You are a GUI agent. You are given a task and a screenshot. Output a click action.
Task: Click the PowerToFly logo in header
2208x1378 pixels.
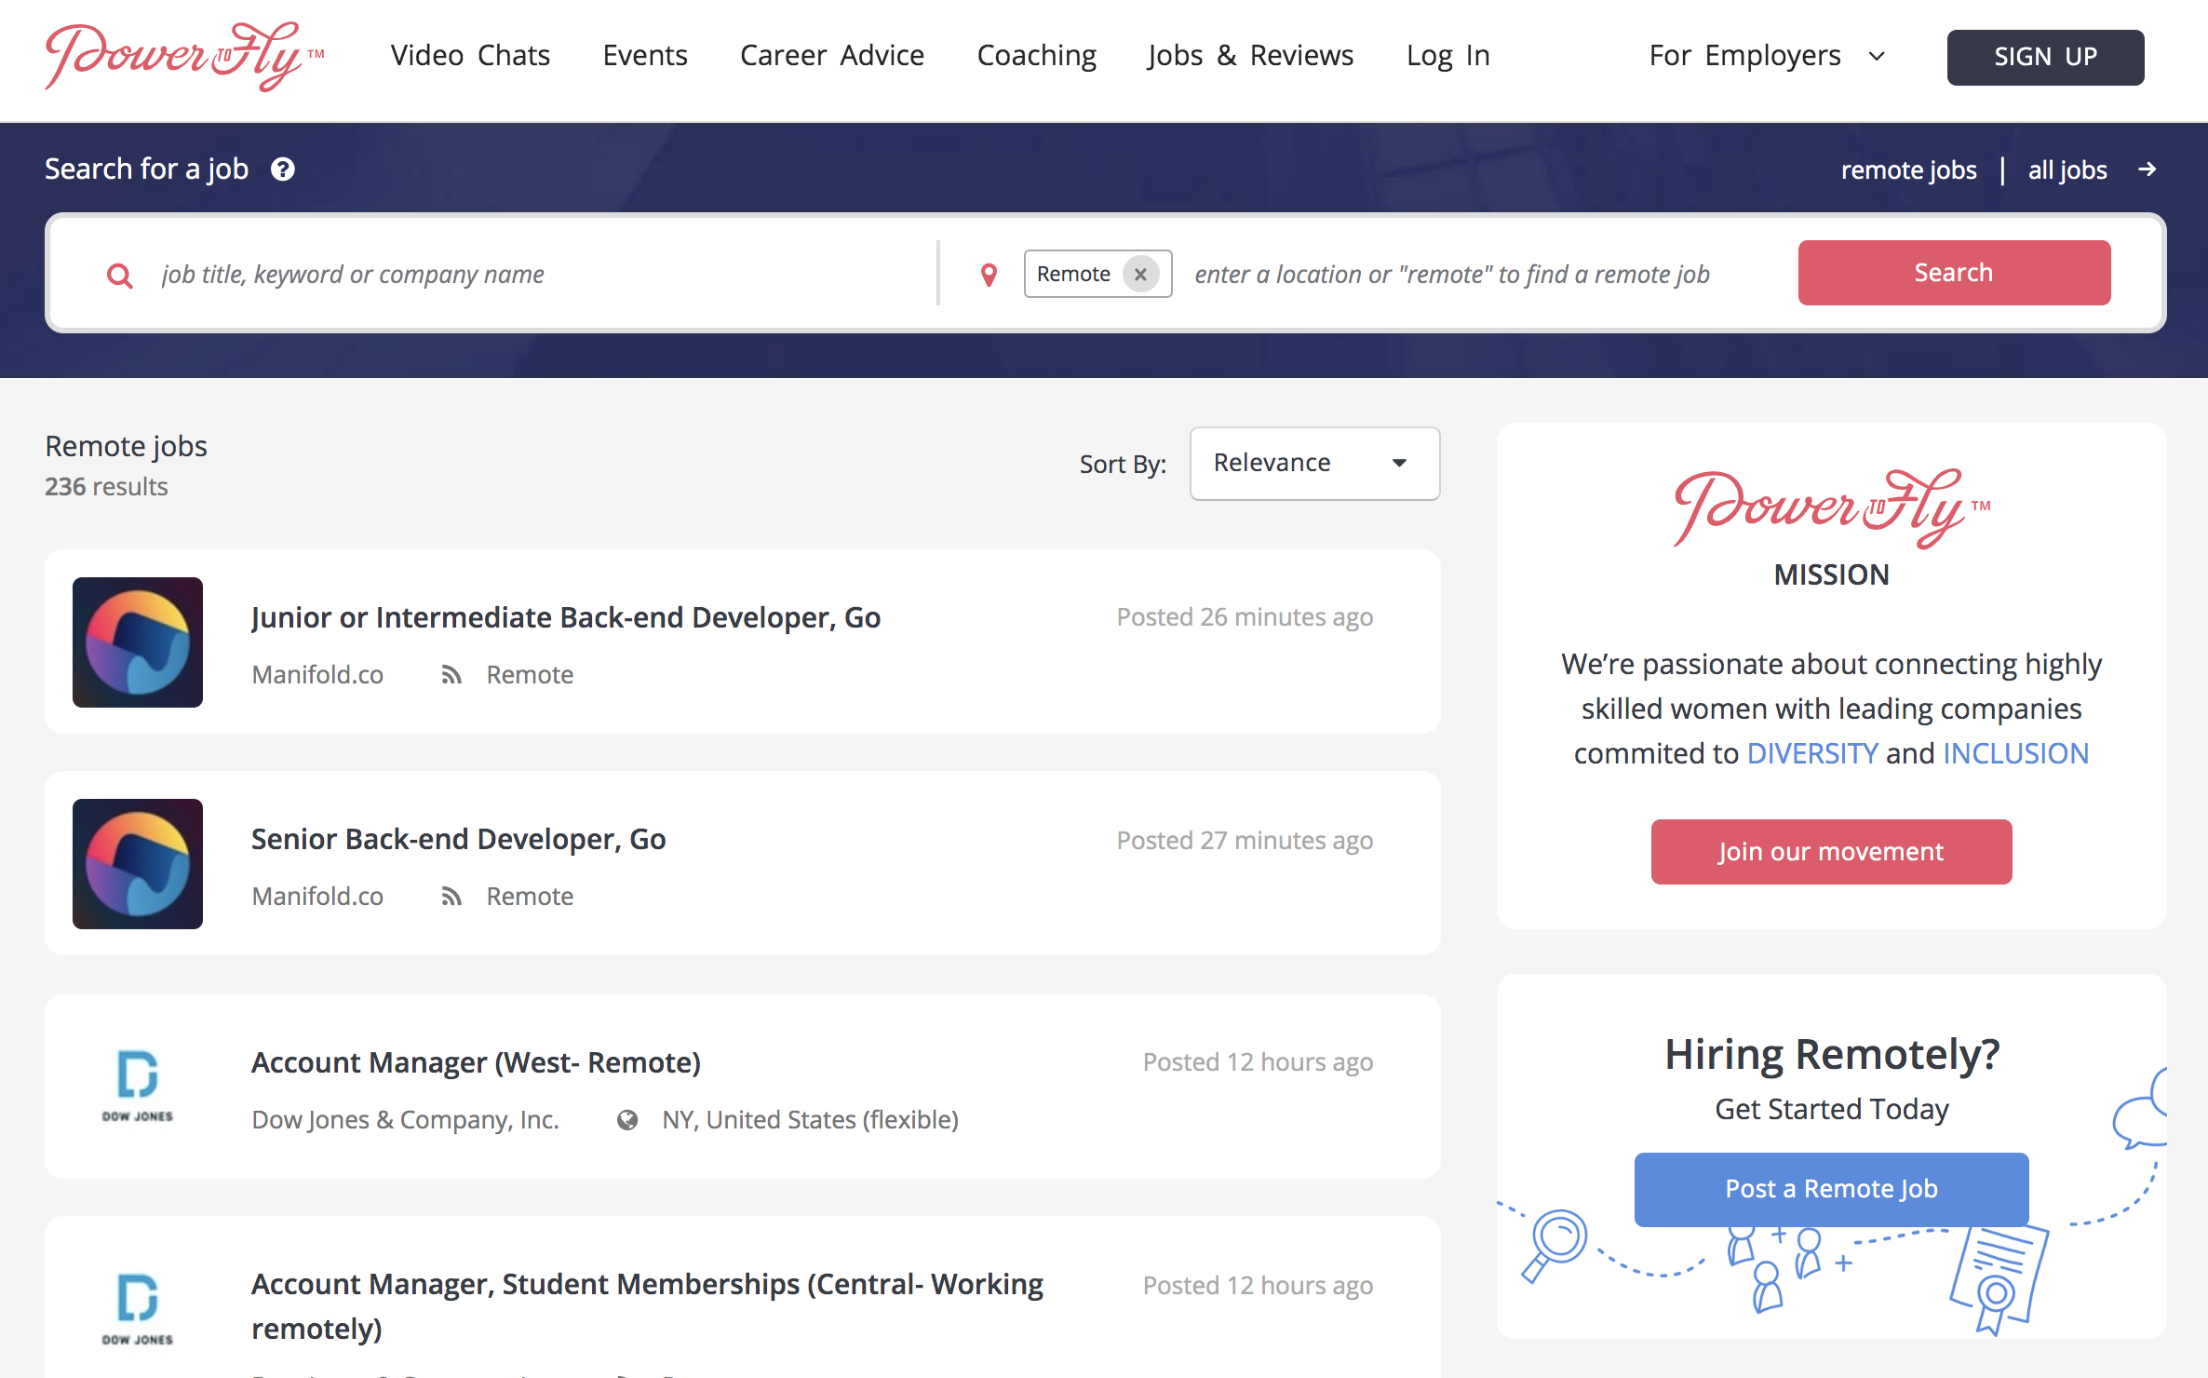click(182, 56)
